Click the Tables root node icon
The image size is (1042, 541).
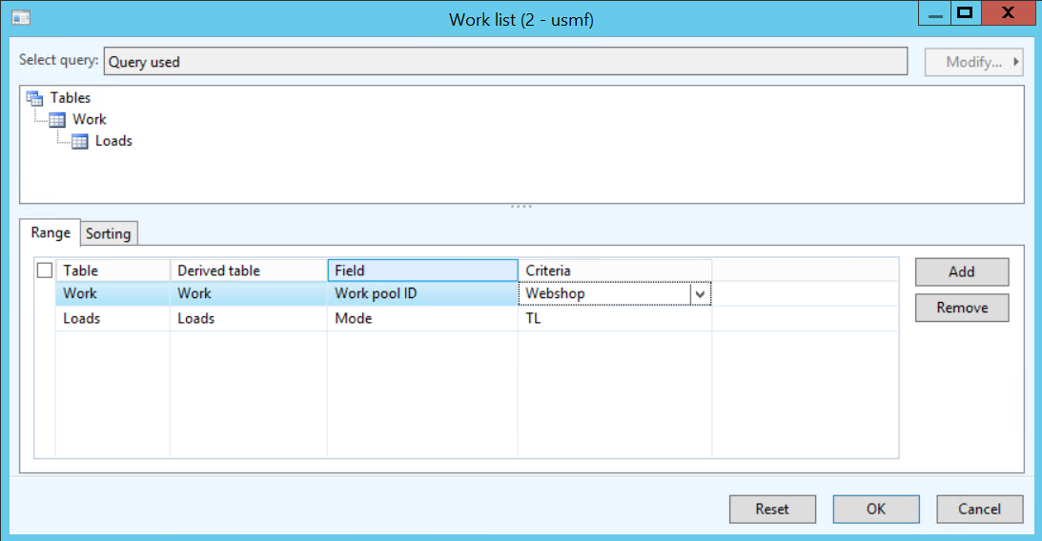coord(35,98)
